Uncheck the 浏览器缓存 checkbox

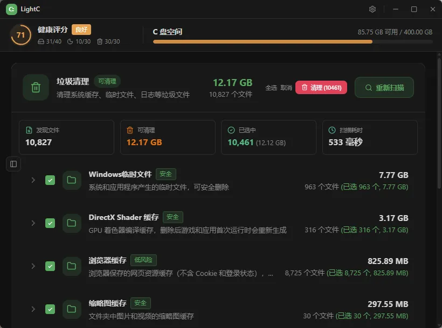[x=50, y=266]
